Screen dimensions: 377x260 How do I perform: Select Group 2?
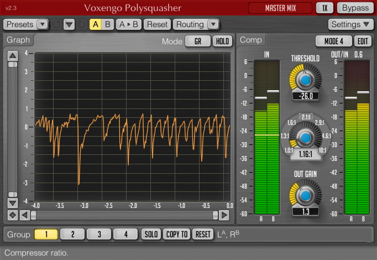pos(72,234)
